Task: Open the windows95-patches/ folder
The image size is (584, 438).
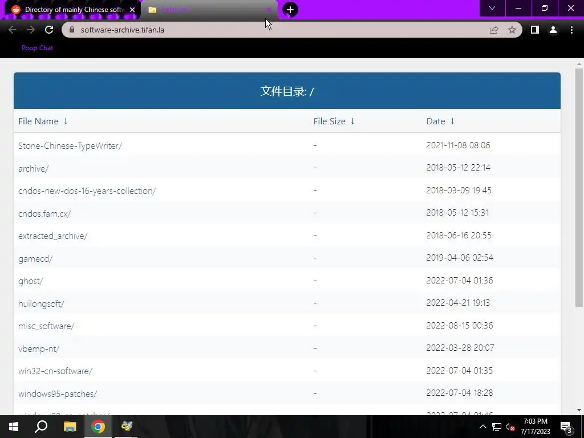Action: [x=58, y=394]
